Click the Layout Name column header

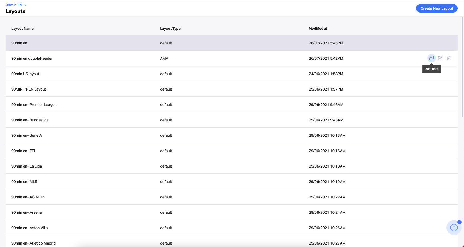pyautogui.click(x=22, y=28)
